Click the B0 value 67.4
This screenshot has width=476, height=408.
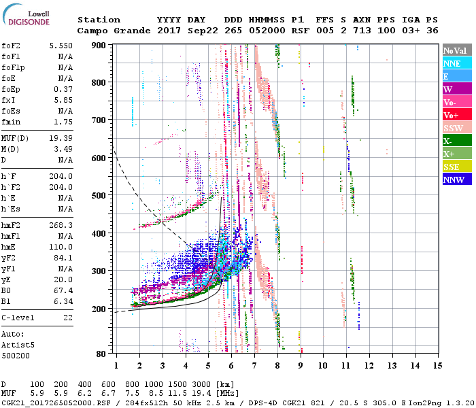[63, 291]
